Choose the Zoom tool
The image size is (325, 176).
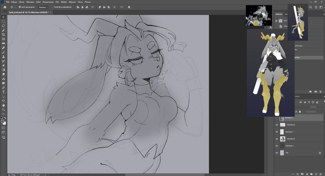tap(4, 109)
